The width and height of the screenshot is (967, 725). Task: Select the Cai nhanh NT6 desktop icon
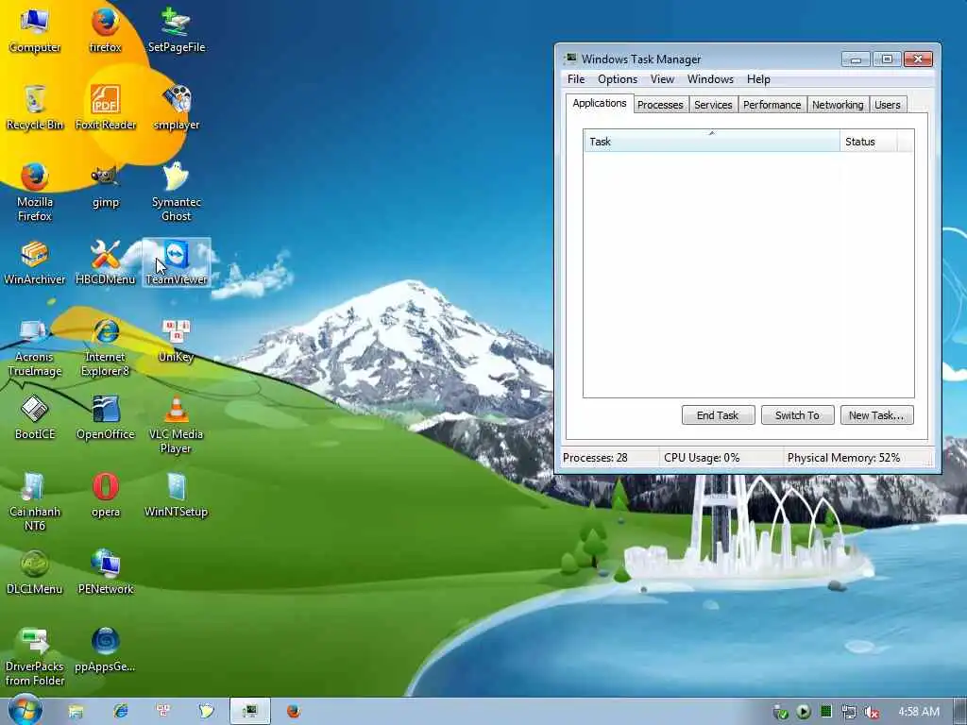tap(35, 502)
